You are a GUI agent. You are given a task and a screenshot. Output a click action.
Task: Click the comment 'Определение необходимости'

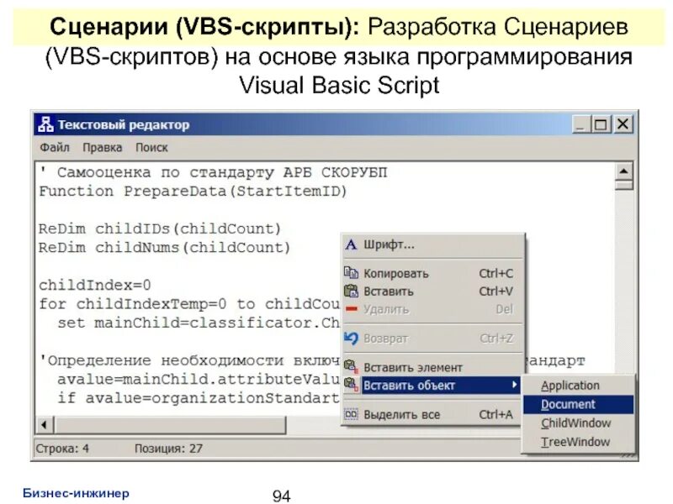(x=190, y=360)
